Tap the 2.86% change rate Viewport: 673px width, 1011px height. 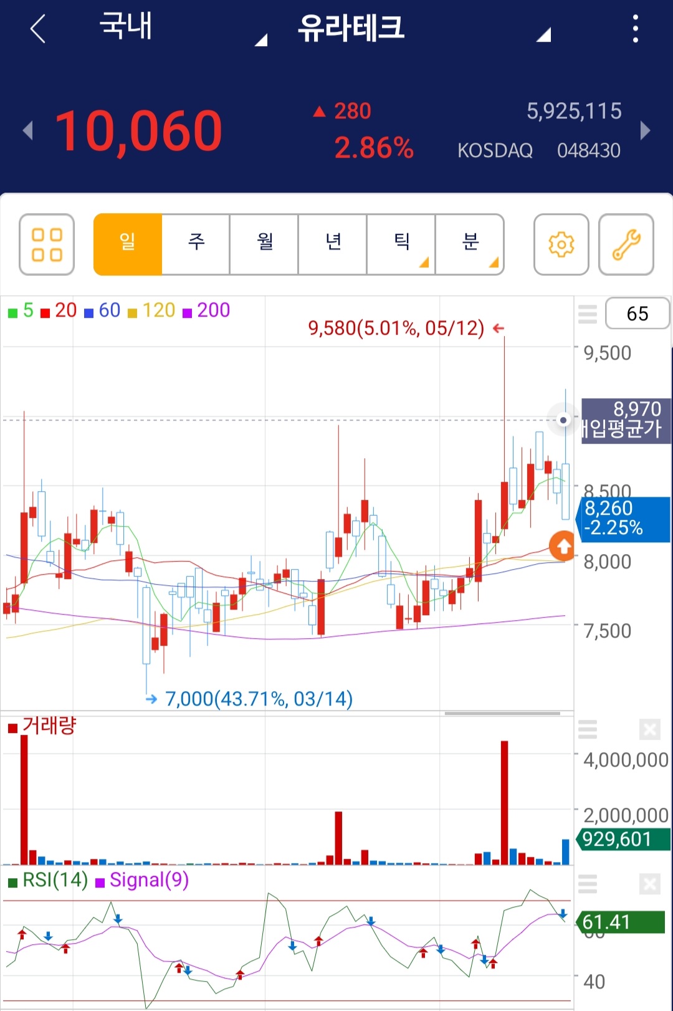tap(374, 148)
